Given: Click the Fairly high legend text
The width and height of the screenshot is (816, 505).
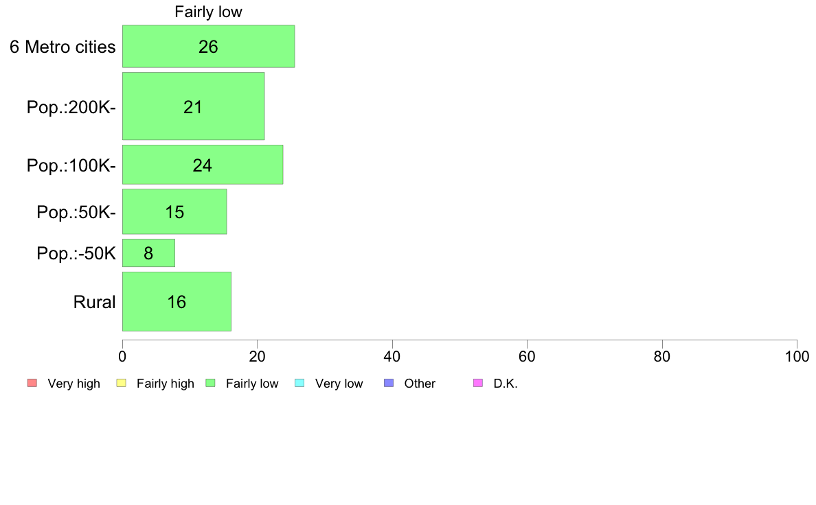Looking at the screenshot, I should click(x=166, y=384).
